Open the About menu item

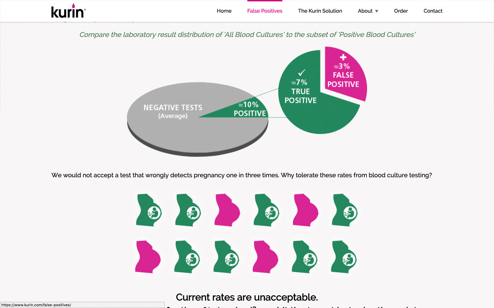[x=365, y=11]
